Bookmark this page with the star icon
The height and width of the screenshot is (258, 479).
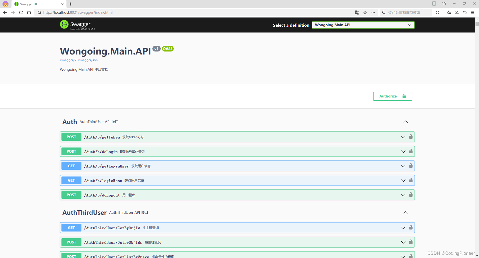pos(365,12)
